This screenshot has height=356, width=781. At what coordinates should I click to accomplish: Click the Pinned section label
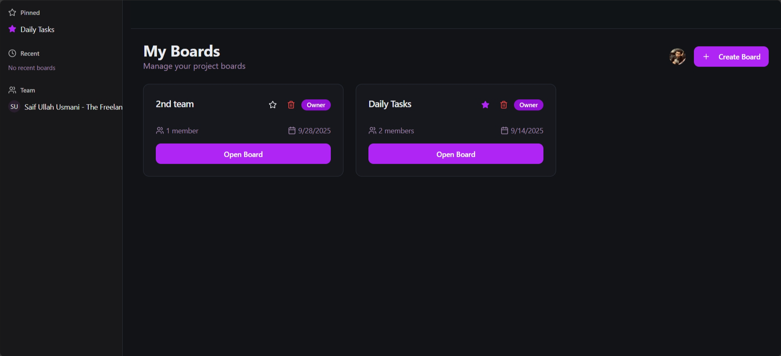(x=30, y=13)
